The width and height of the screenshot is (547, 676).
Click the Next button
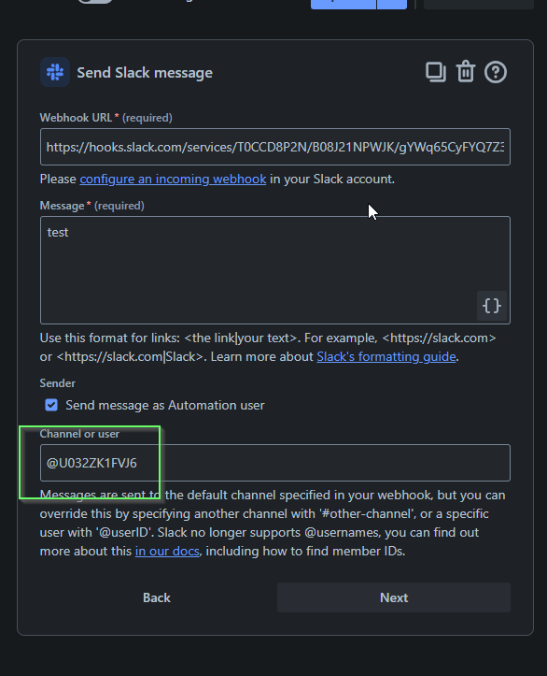394,597
